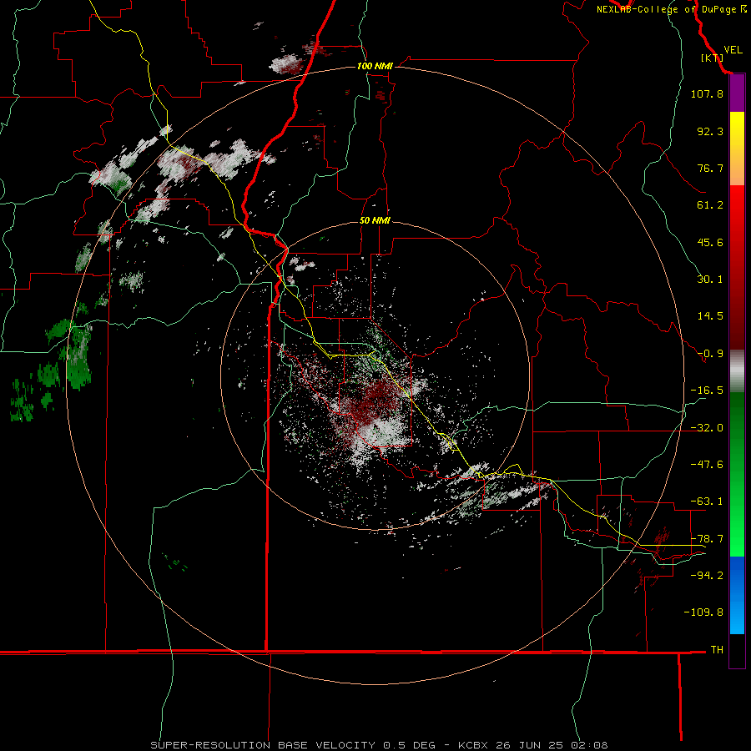Click the -16.5 legend value
The height and width of the screenshot is (751, 751).
(x=707, y=391)
